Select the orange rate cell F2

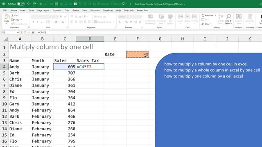click(x=138, y=54)
